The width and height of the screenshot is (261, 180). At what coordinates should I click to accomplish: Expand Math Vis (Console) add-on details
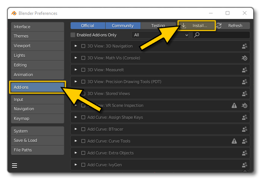click(x=76, y=58)
